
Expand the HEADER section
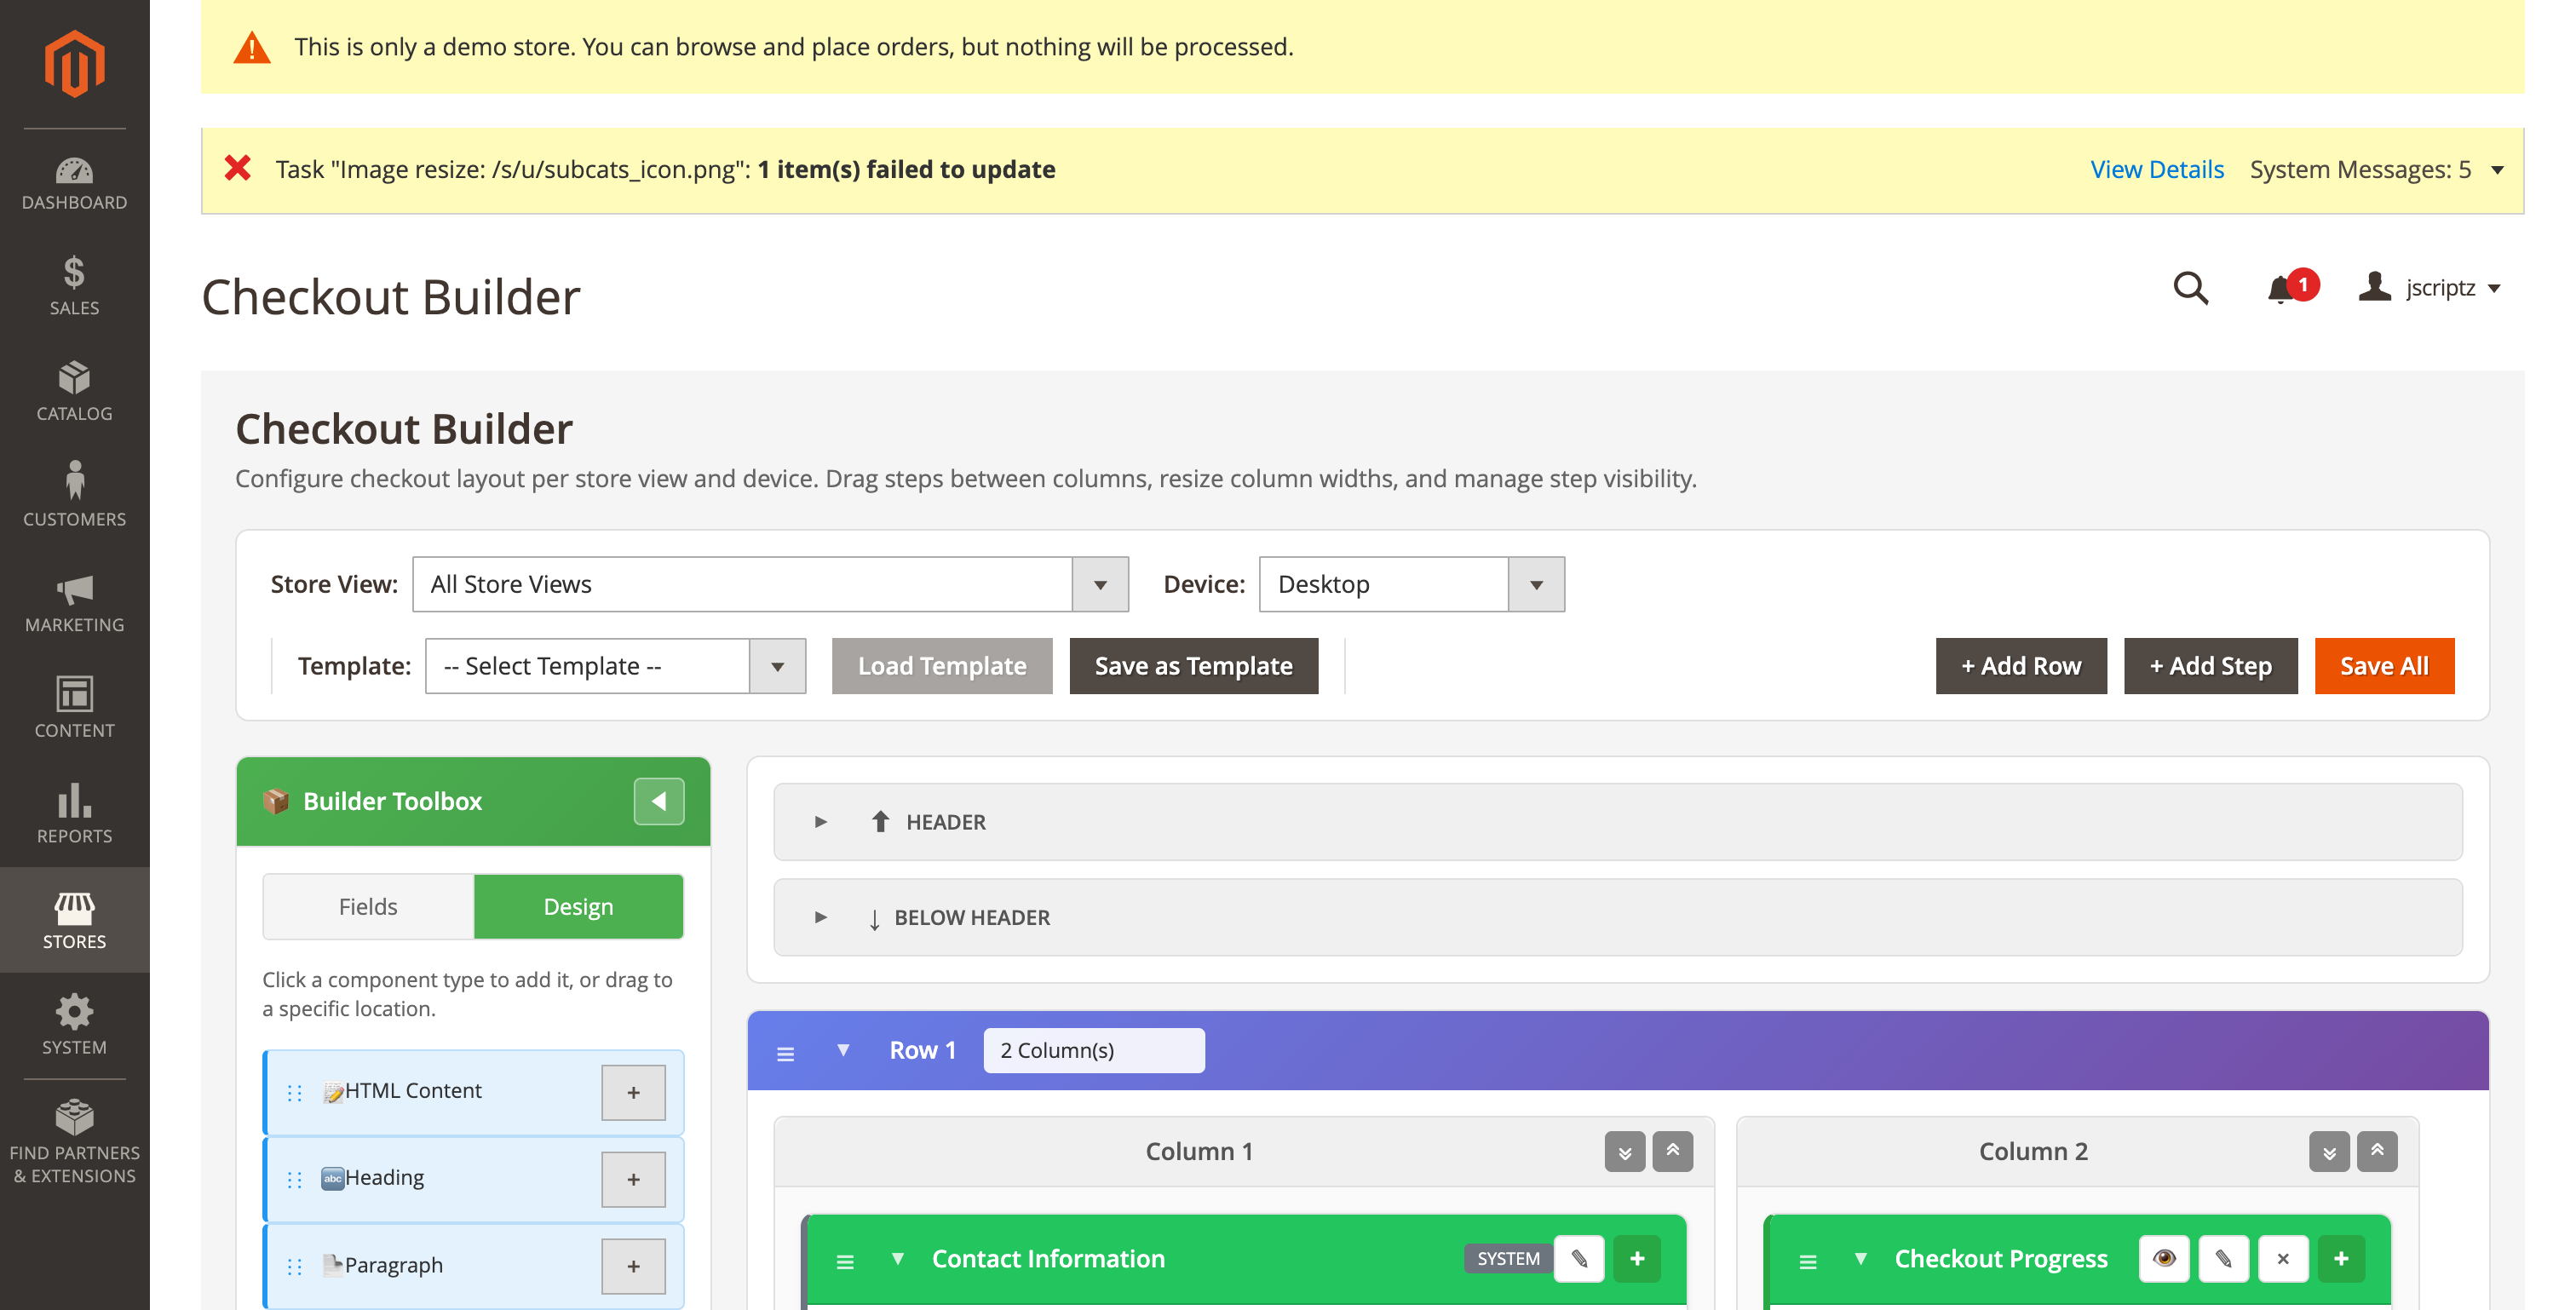(822, 821)
